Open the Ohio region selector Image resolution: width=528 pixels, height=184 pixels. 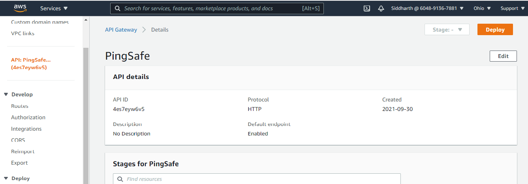(x=482, y=8)
